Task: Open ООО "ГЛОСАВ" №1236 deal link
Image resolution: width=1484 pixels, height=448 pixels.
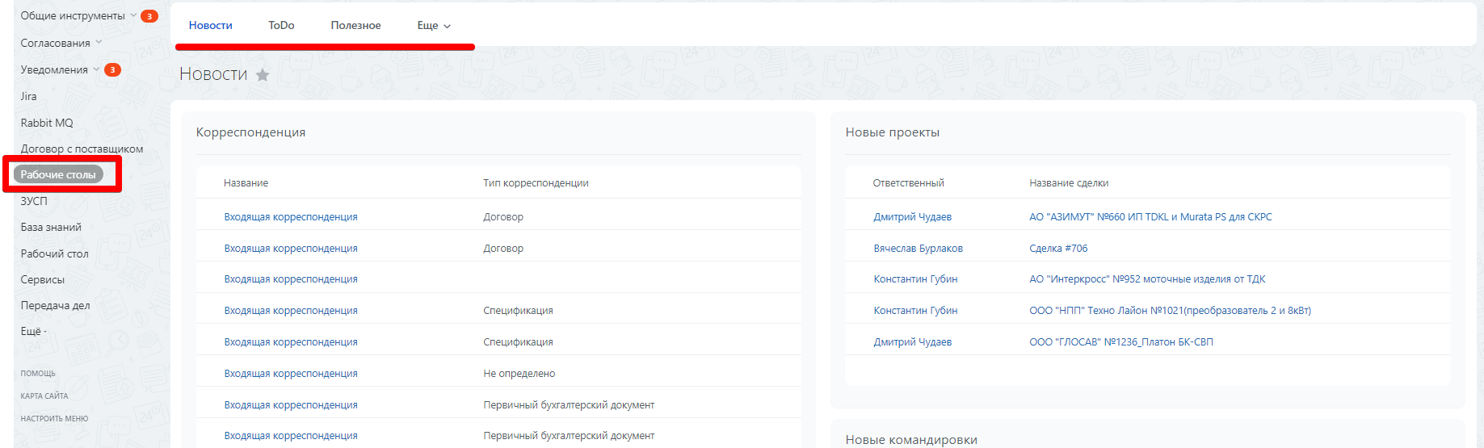Action: coord(1120,342)
